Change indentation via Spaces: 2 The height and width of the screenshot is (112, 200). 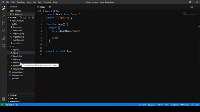coord(152,105)
